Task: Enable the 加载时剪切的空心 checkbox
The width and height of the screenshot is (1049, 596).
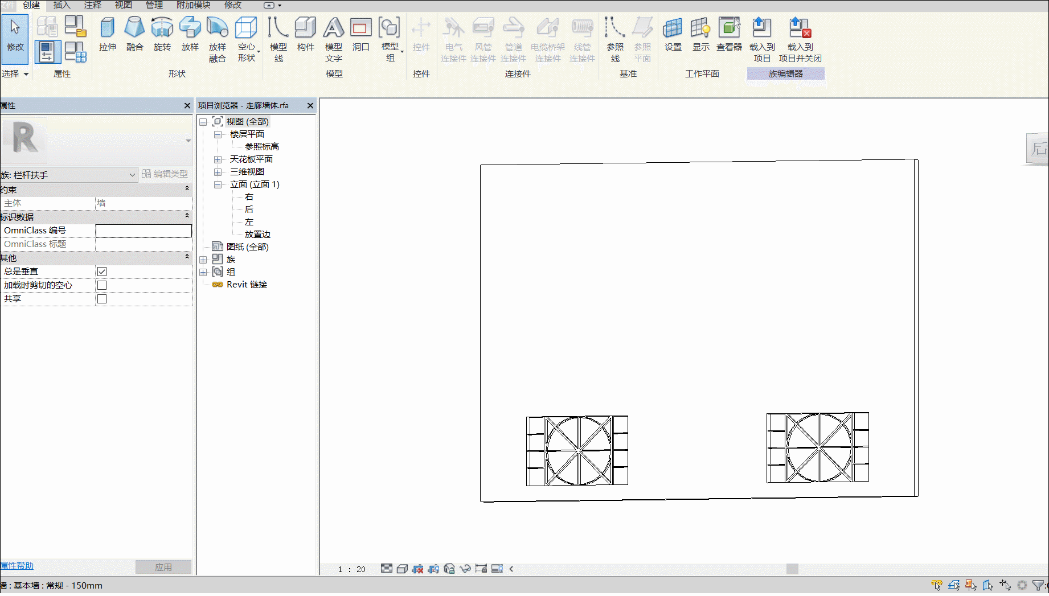Action: click(x=102, y=285)
